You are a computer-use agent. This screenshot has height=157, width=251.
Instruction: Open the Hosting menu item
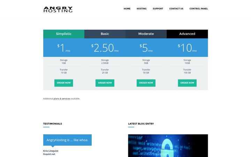pos(142,9)
